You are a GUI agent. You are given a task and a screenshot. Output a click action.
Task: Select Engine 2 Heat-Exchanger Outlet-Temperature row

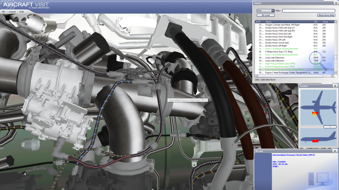295,73
